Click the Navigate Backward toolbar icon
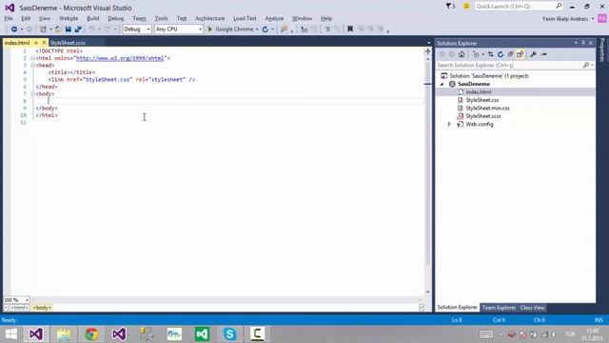 [x=14, y=30]
